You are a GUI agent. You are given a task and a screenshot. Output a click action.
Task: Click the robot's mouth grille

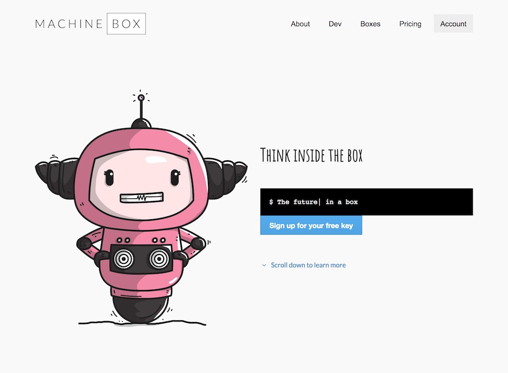coord(141,197)
